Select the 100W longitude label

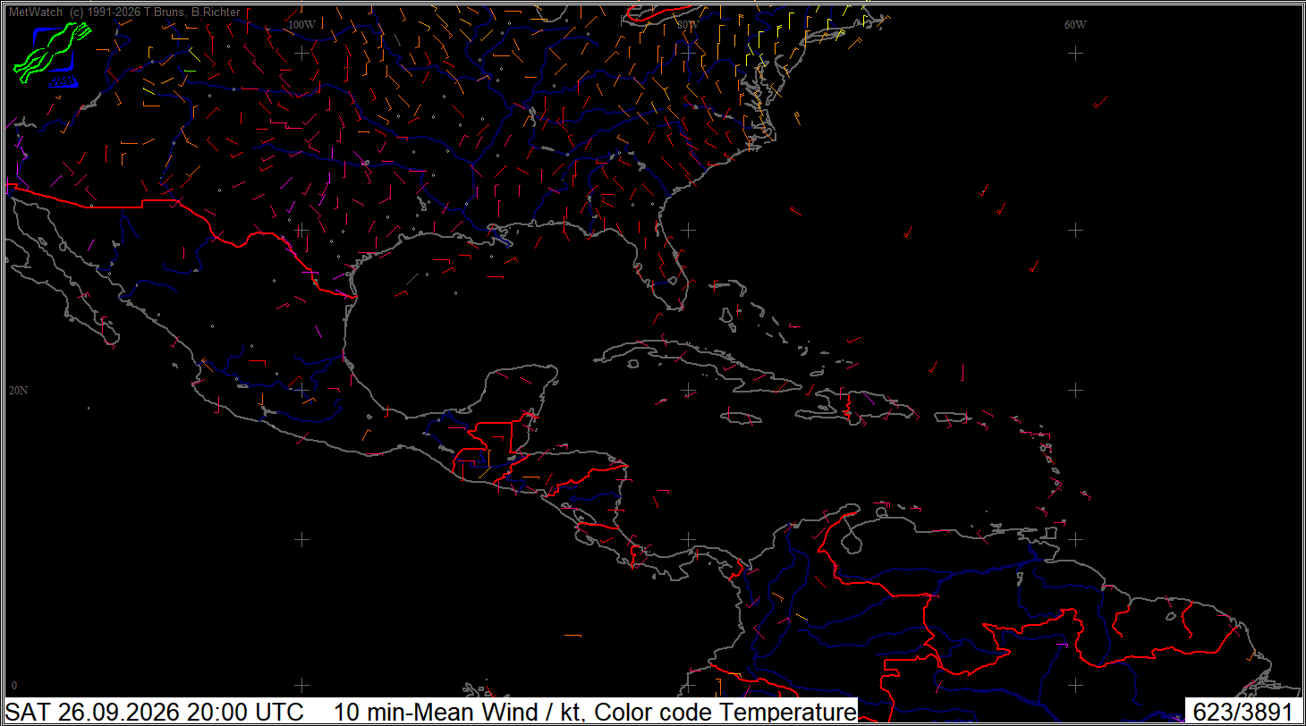click(x=301, y=24)
